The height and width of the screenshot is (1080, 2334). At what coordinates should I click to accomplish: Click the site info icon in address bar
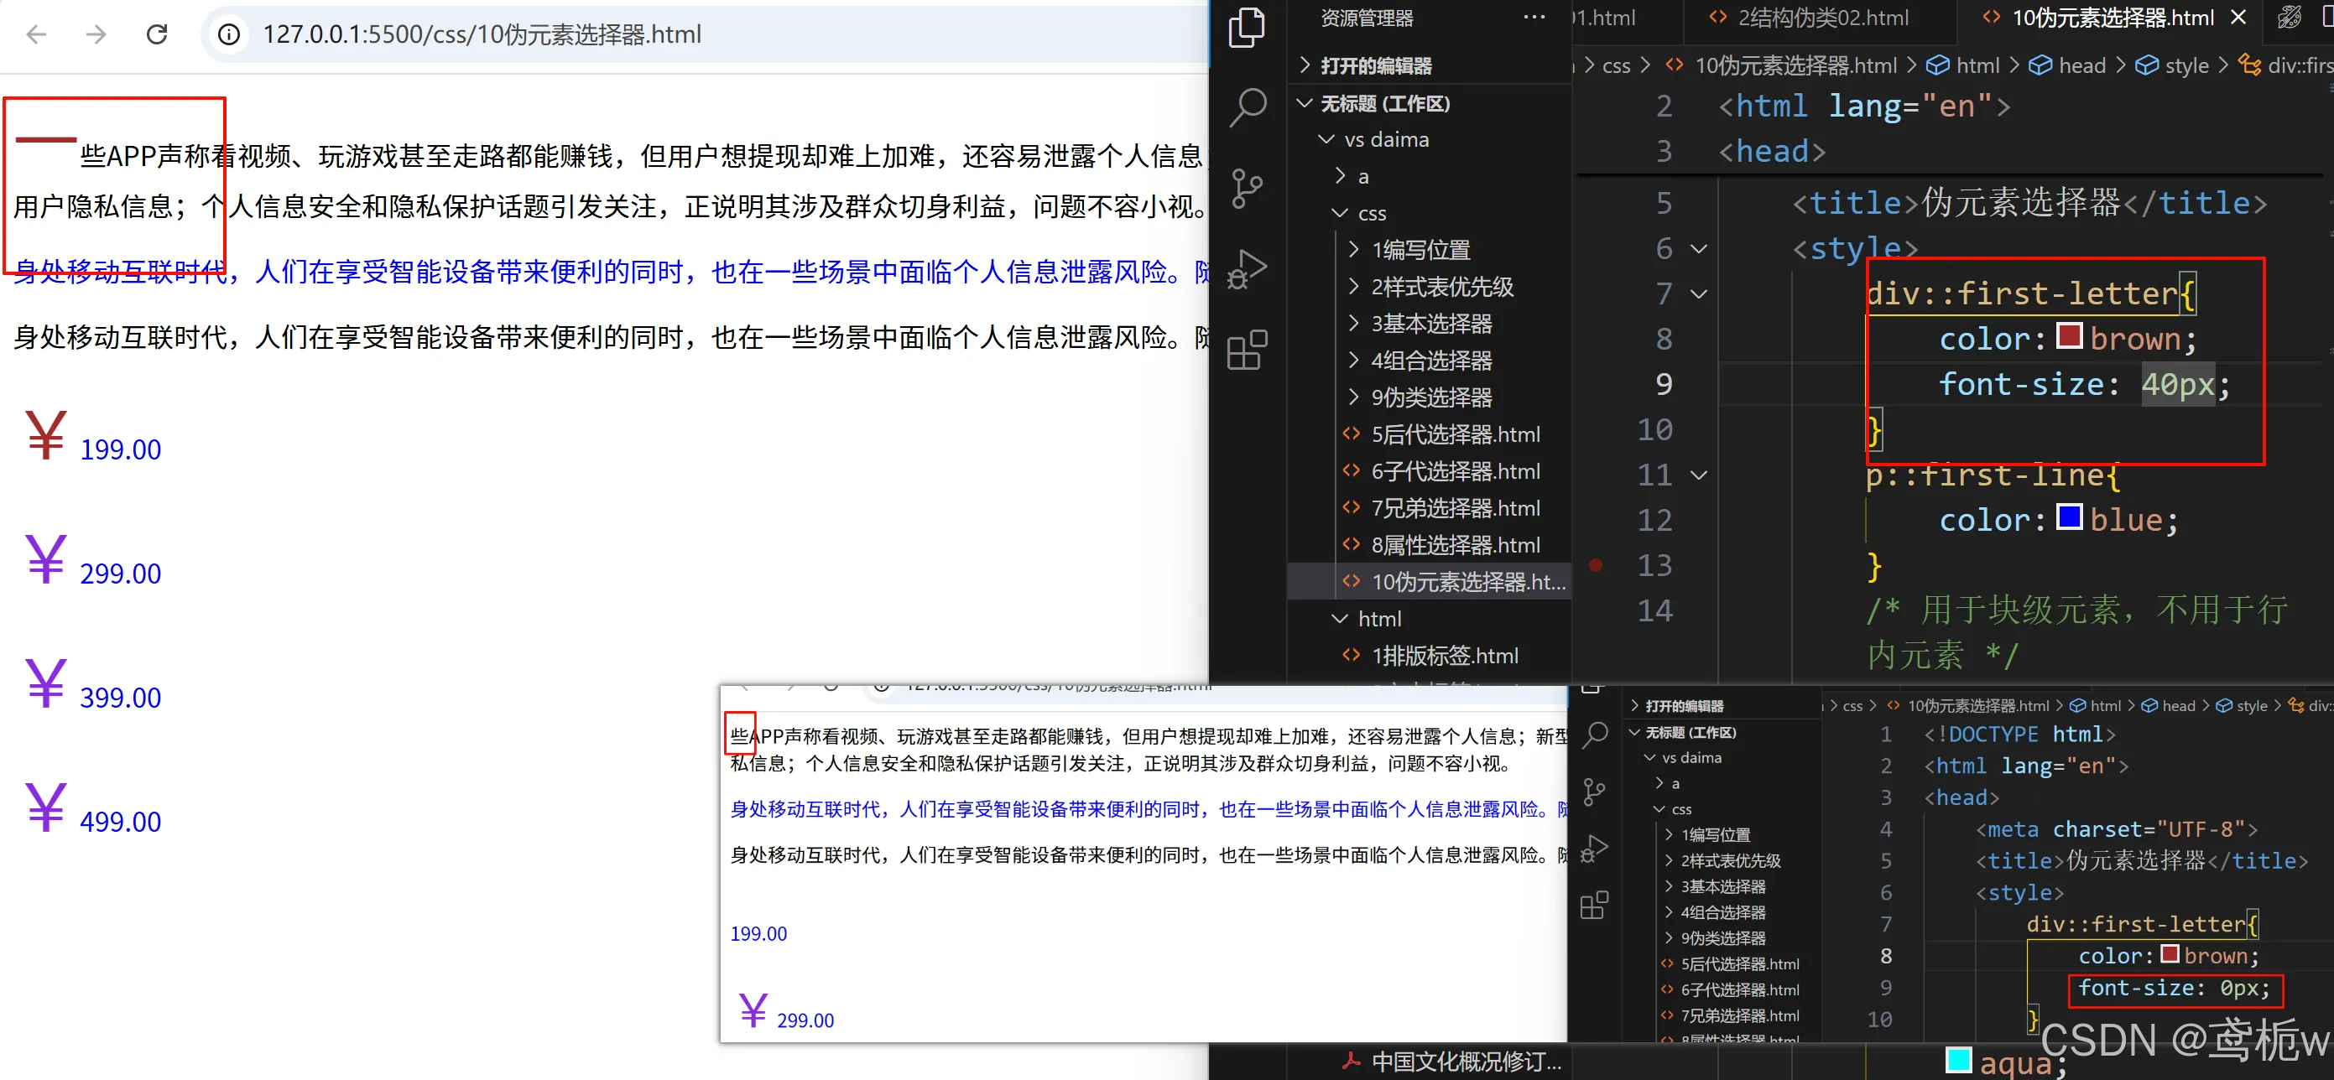(229, 34)
